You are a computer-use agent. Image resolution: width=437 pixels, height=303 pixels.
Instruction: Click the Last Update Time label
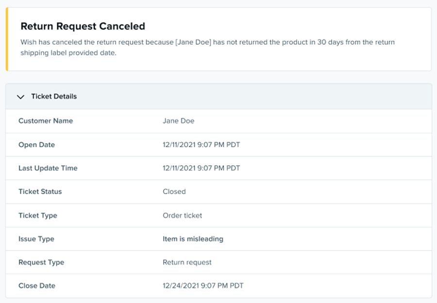48,168
